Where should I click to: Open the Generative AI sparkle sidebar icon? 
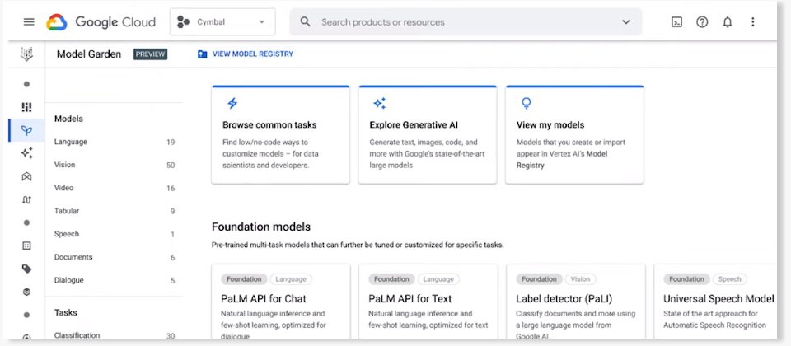coord(26,153)
